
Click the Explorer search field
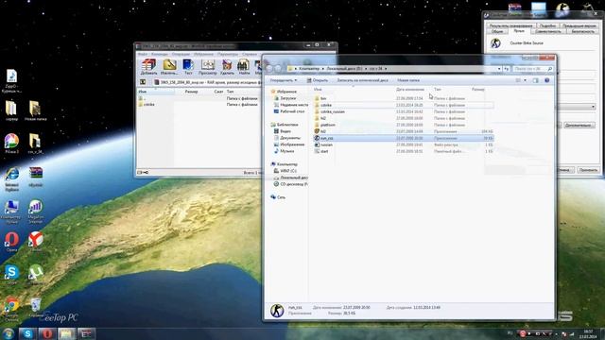click(x=533, y=69)
